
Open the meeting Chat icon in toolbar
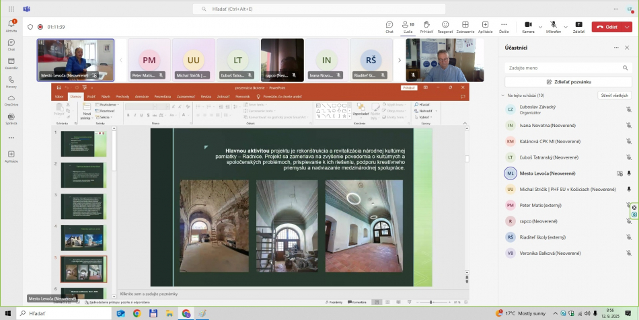tap(389, 26)
